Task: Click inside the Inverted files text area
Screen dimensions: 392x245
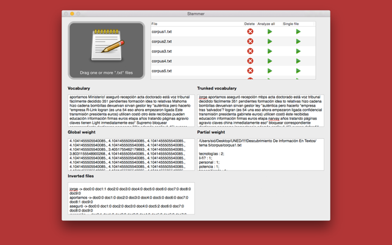Action: [x=131, y=198]
